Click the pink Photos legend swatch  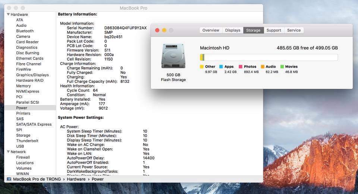[x=241, y=67]
